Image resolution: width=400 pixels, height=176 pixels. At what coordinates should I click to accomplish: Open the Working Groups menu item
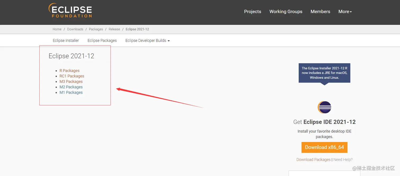[x=286, y=12]
